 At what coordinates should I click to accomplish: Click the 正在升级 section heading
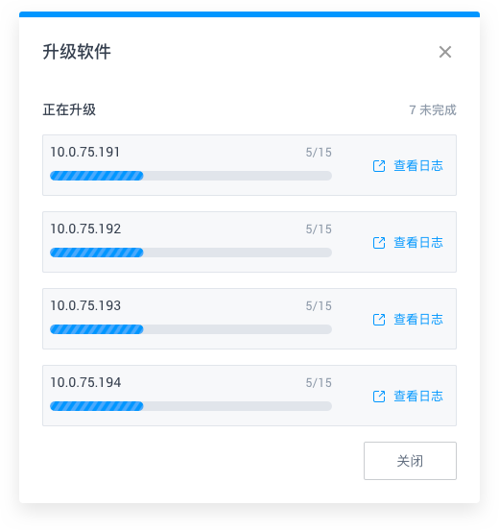(69, 109)
